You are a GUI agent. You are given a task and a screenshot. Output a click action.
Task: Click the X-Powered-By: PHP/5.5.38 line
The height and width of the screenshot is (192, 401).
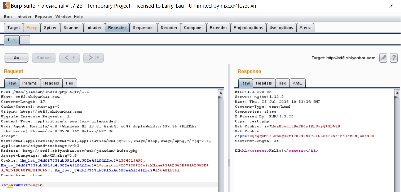point(264,116)
